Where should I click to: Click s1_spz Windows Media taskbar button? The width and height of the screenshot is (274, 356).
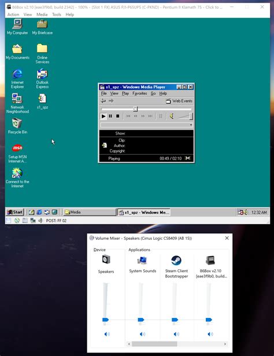point(144,212)
